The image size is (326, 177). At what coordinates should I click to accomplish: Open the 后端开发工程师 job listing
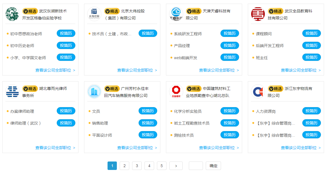tap(270, 46)
